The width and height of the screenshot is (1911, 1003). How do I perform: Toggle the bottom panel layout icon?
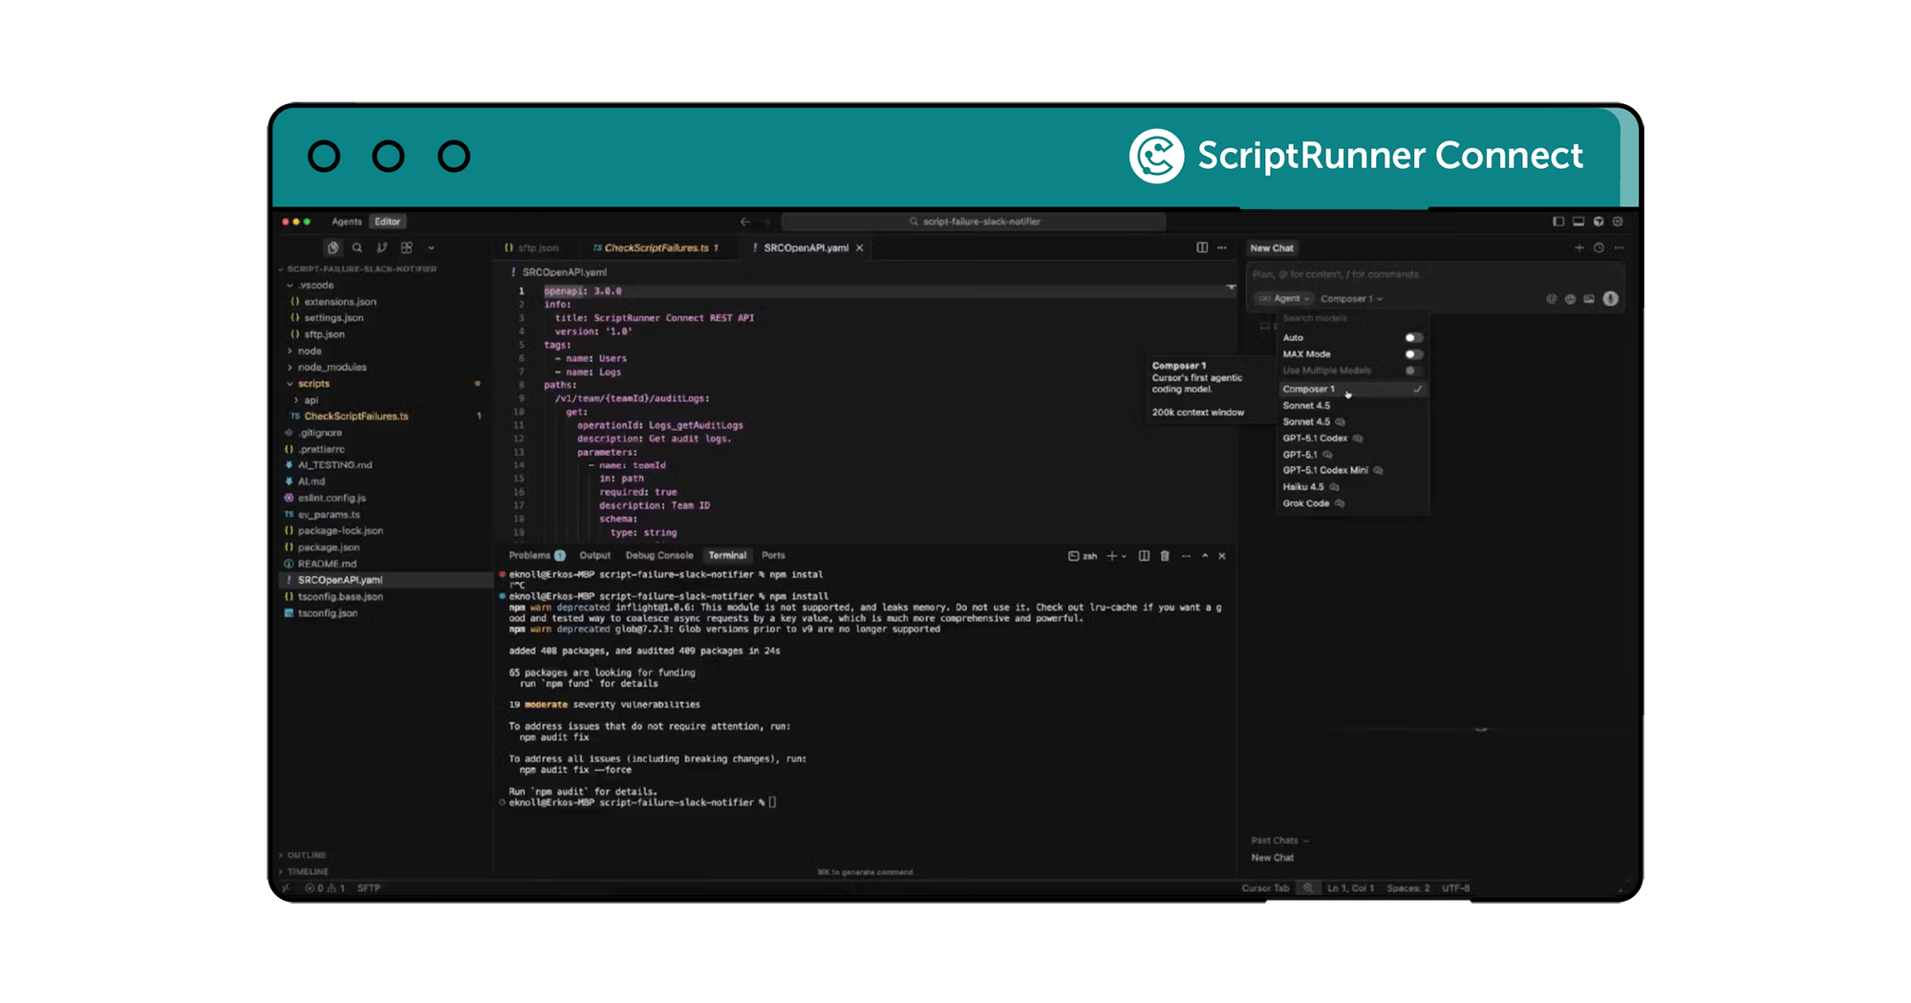[1578, 222]
